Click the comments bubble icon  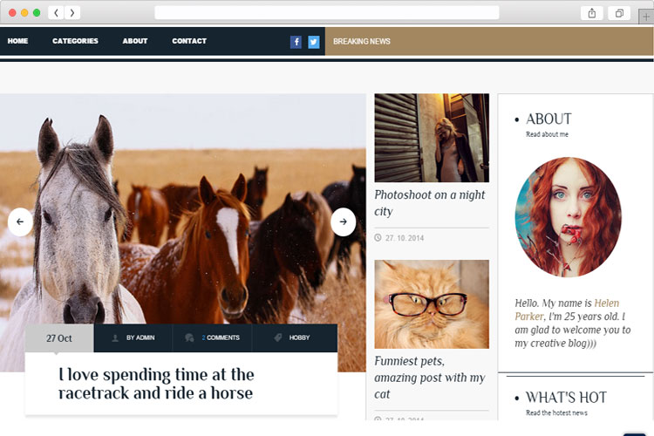[189, 337]
